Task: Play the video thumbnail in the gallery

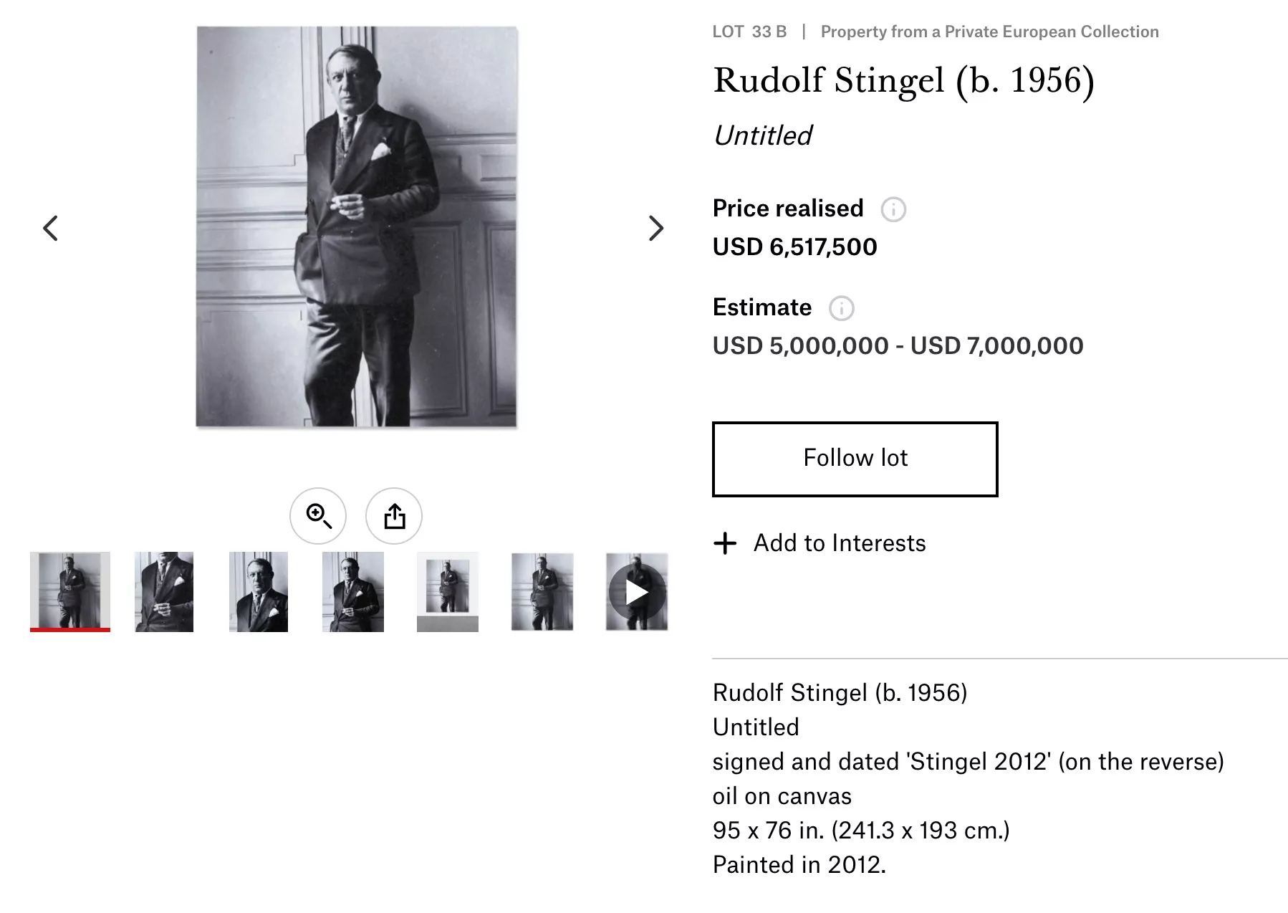Action: (637, 592)
